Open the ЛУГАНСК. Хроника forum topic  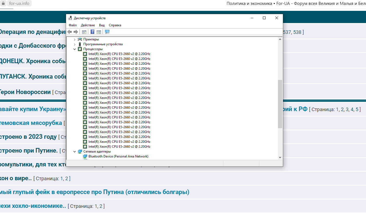click(x=33, y=76)
